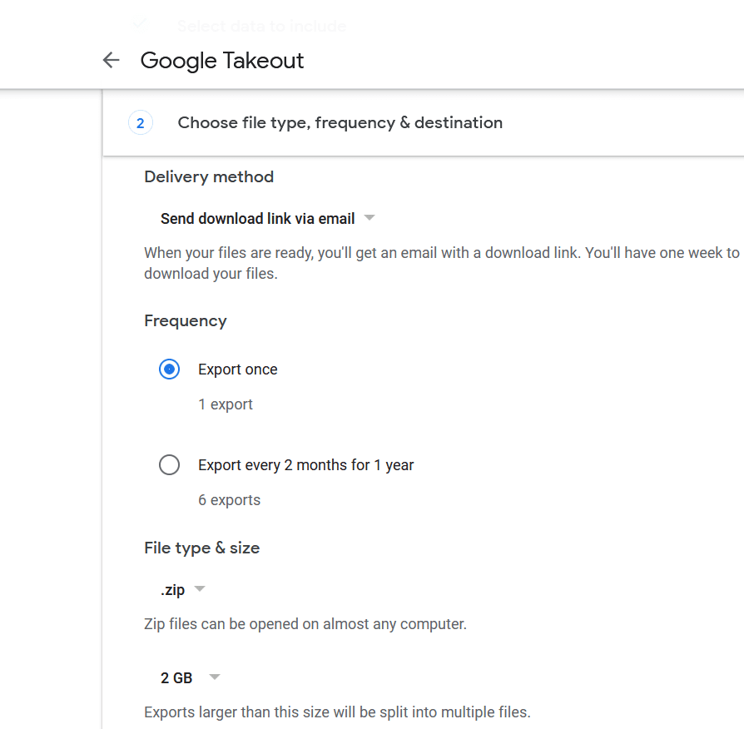
Task: Click the "6 exports" count text
Action: 228,499
